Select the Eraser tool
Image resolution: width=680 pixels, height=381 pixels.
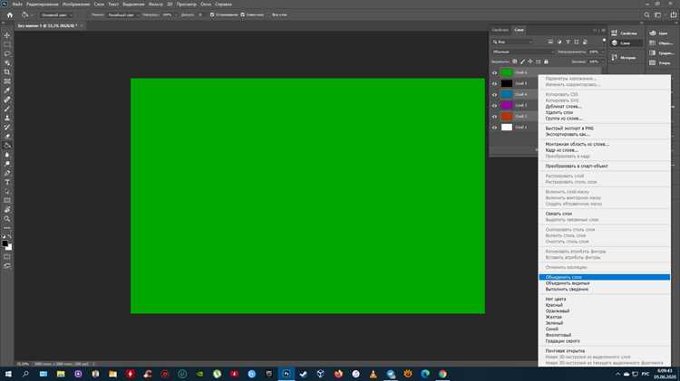coord(7,137)
